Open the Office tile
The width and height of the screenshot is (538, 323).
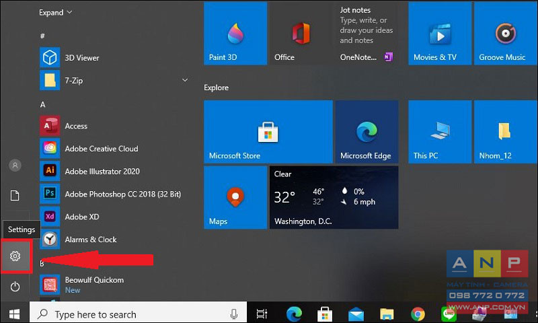pyautogui.click(x=301, y=33)
